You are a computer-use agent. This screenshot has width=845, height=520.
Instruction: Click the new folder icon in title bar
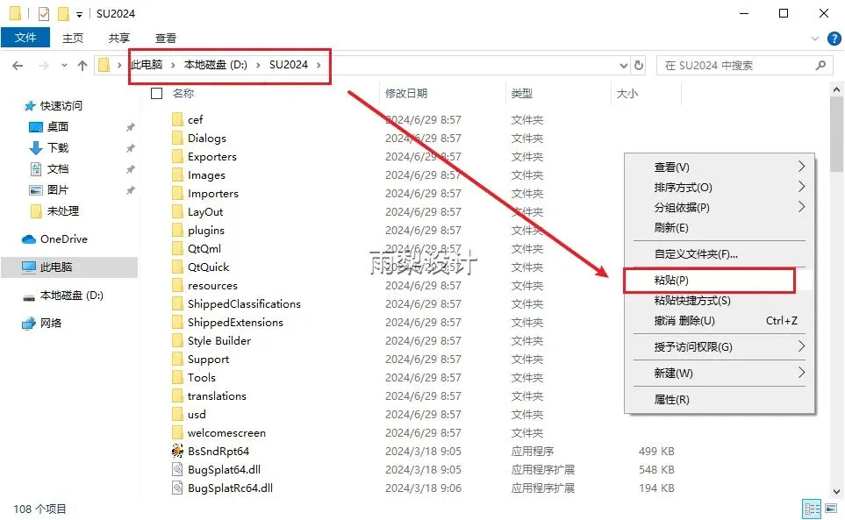(63, 13)
